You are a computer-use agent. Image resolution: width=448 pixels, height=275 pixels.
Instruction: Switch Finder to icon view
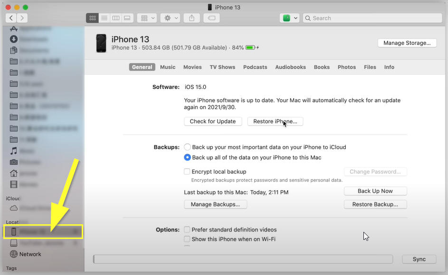92,18
